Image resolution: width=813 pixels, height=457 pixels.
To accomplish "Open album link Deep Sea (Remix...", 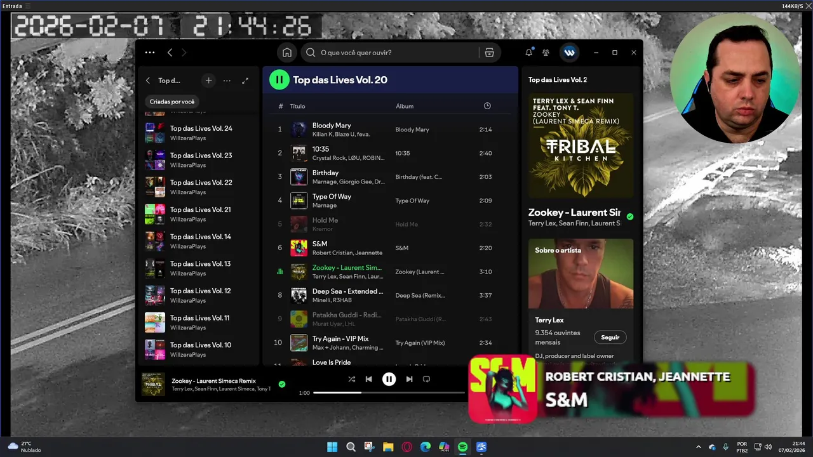I will tap(420, 296).
